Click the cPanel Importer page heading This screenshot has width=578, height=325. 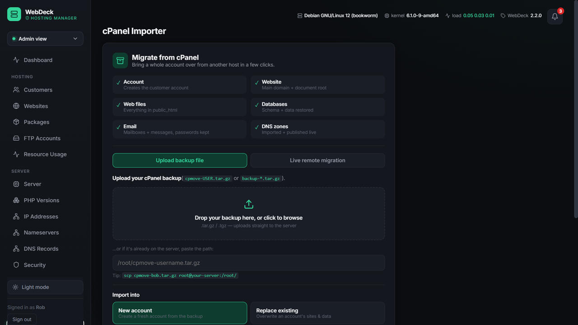(x=134, y=31)
